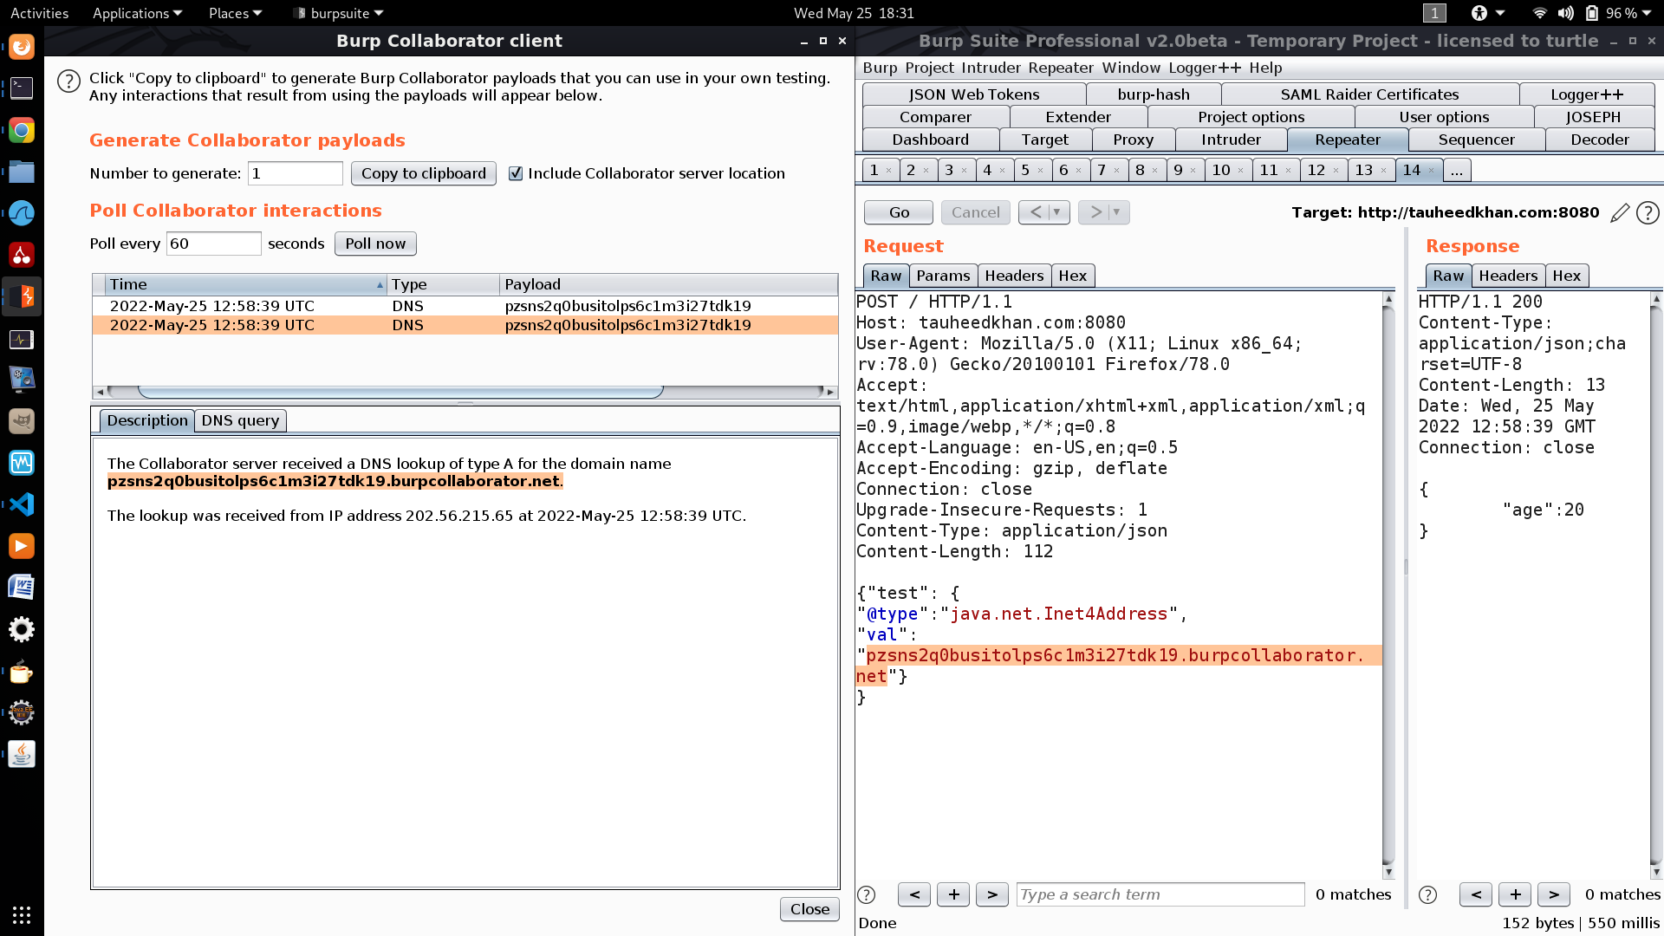This screenshot has height=936, width=1664.
Task: Open Repeater help icon beside target
Action: coord(1648,213)
